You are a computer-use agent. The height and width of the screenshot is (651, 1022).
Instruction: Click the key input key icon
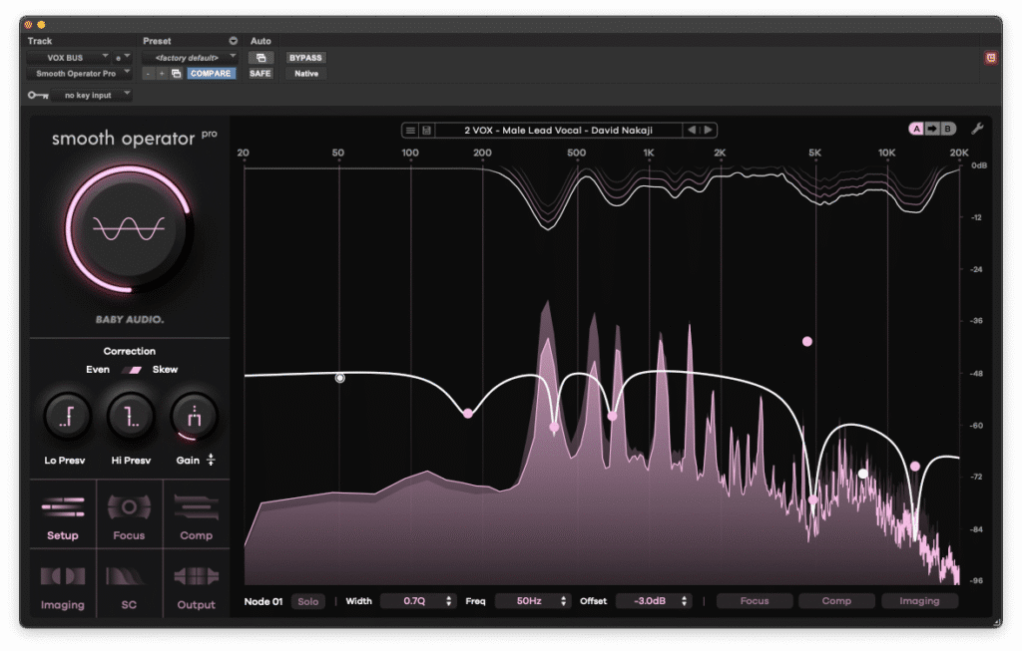(x=38, y=95)
